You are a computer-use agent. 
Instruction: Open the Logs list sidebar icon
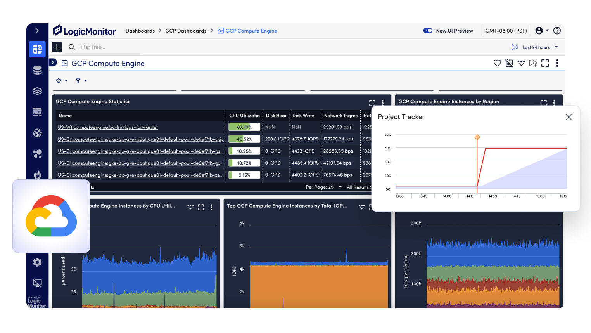tap(37, 112)
